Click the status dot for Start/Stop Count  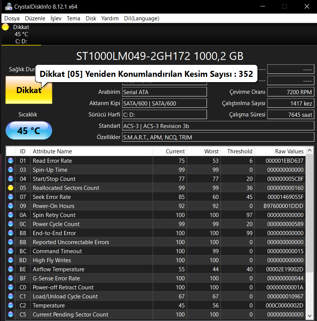point(11,179)
